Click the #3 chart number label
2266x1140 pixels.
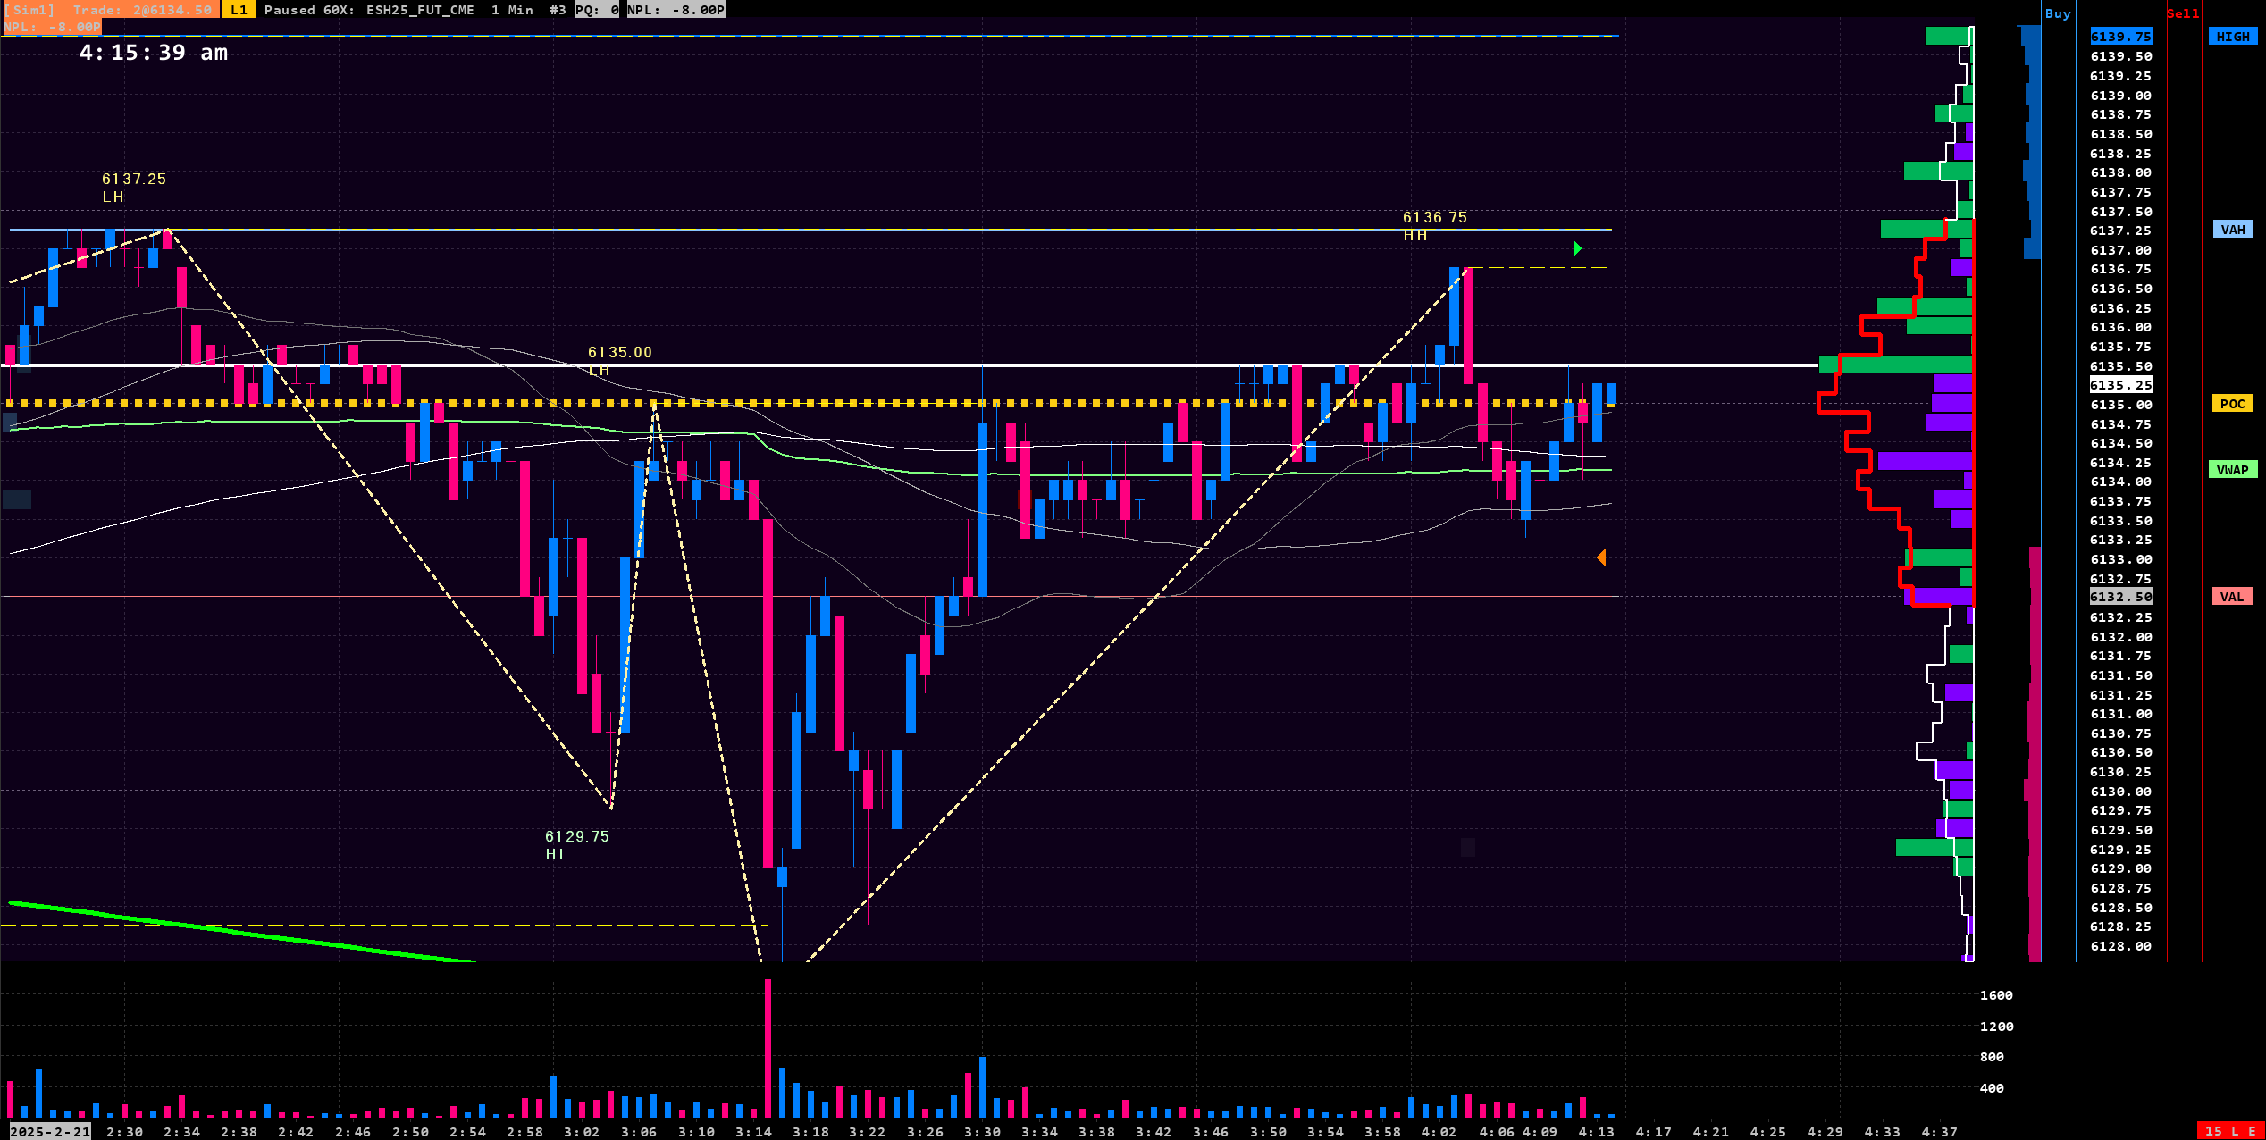click(558, 10)
